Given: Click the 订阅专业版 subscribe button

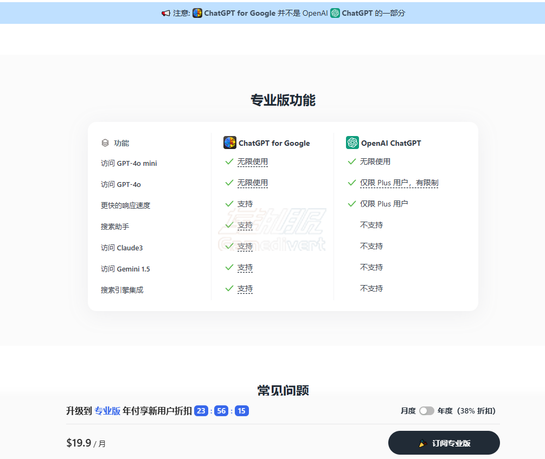Looking at the screenshot, I should coord(444,443).
